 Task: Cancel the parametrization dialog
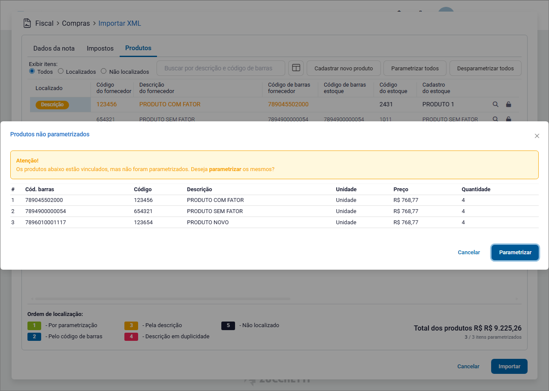coord(468,253)
